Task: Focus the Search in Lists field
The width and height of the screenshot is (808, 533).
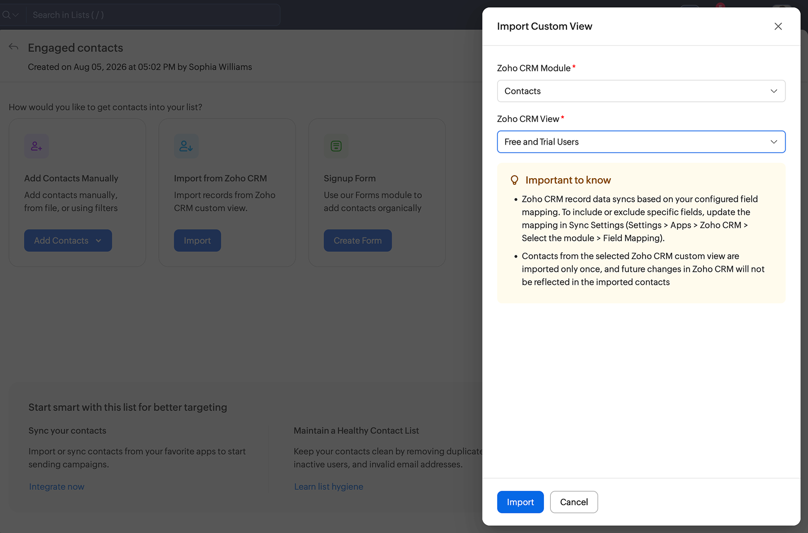Action: click(153, 15)
